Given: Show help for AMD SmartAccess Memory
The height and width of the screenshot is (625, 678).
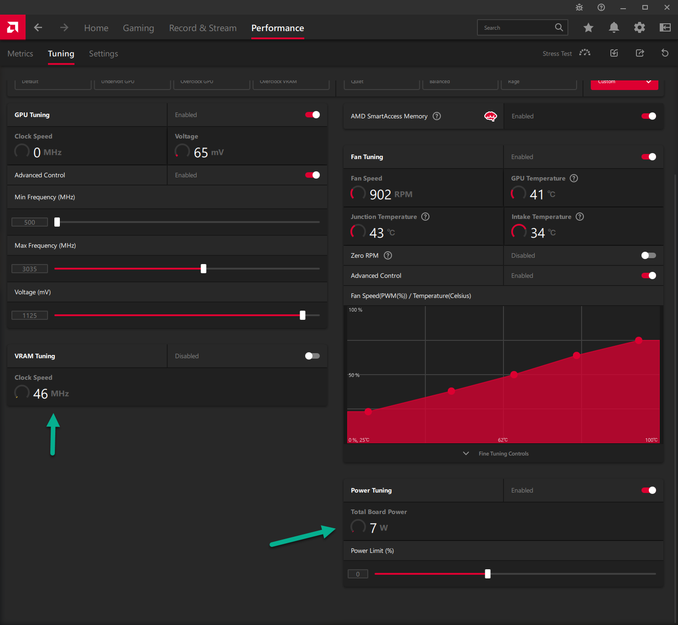Looking at the screenshot, I should coord(437,116).
